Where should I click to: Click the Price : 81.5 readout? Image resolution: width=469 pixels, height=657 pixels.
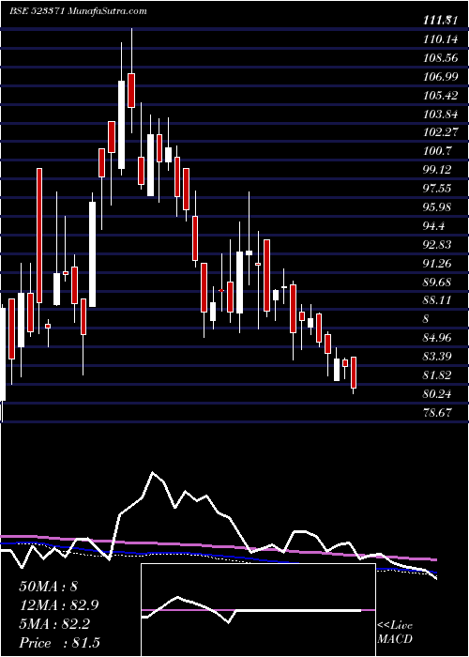(59, 643)
